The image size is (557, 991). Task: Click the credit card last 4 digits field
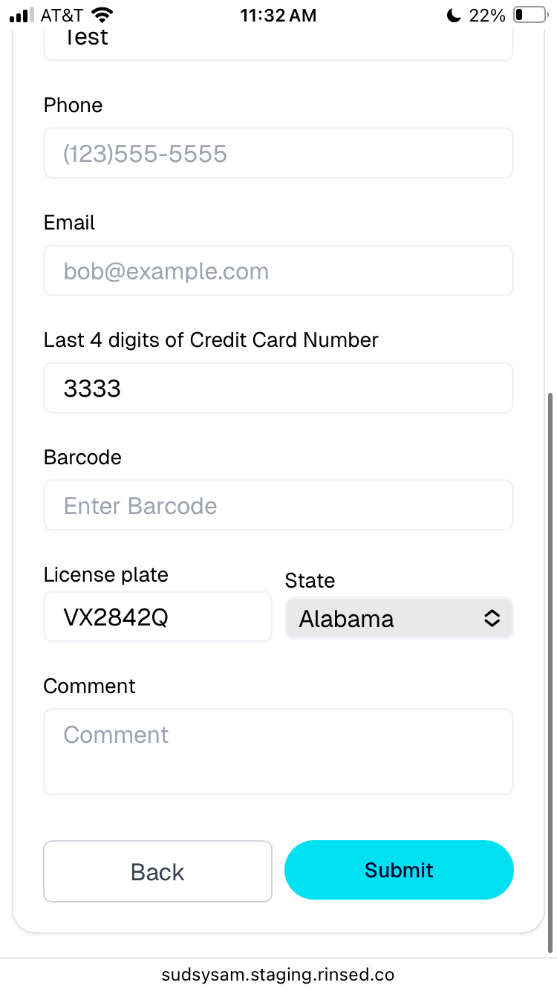coord(278,388)
